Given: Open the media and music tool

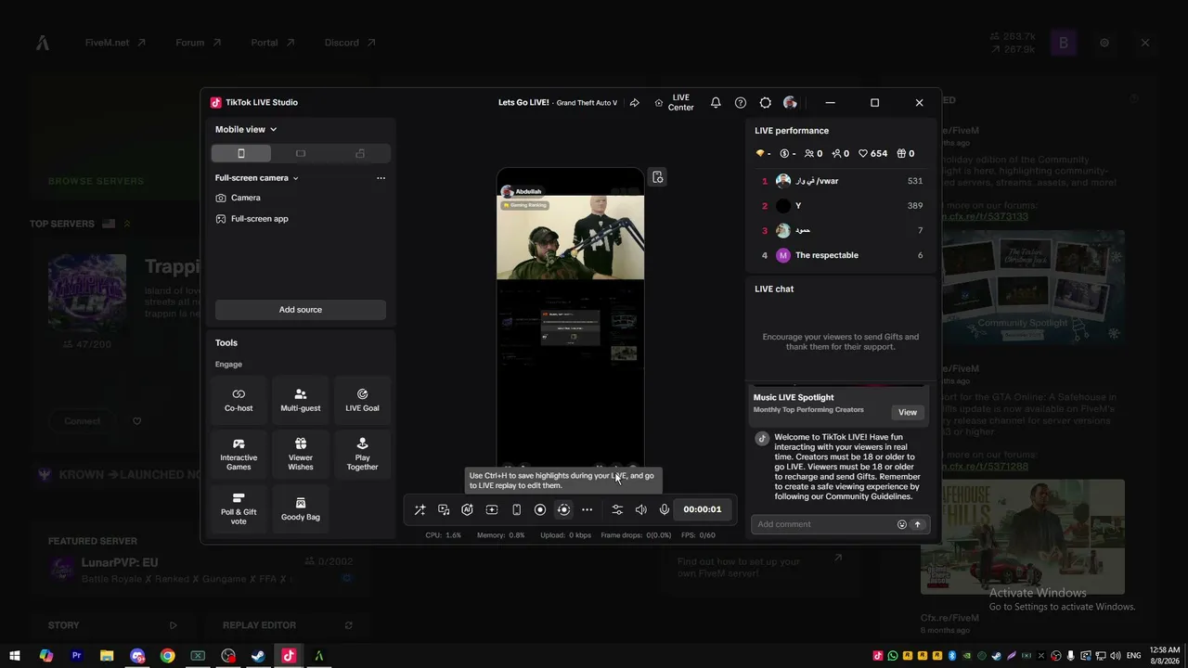Looking at the screenshot, I should (x=444, y=509).
